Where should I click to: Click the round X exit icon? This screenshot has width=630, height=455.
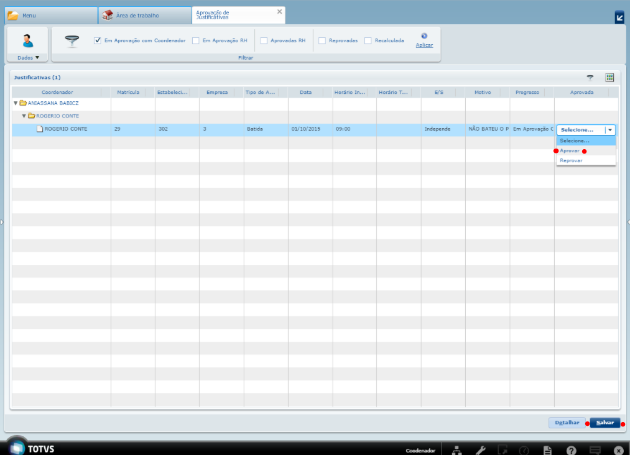click(x=619, y=451)
